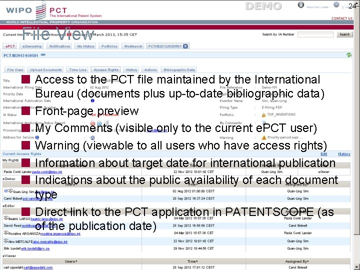Click the info icon beside Address for Service
The height and width of the screenshot is (270, 360).
pyautogui.click(x=37, y=137)
